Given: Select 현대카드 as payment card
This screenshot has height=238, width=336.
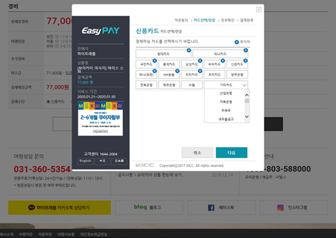Looking at the screenshot, I should click(164, 54).
